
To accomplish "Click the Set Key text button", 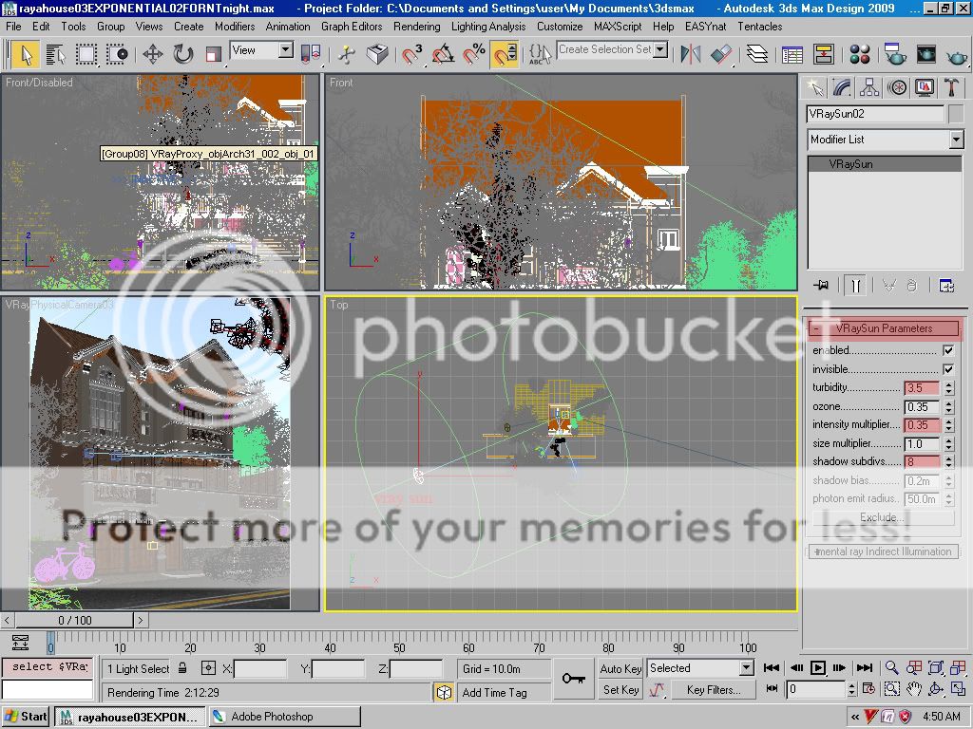I will pyautogui.click(x=620, y=690).
